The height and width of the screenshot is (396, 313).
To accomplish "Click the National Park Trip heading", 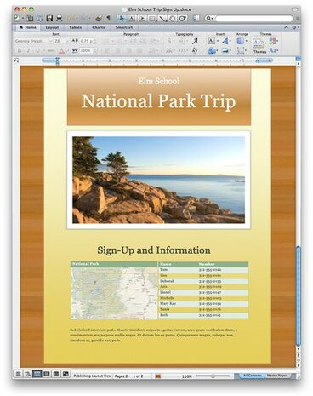I will click(x=158, y=101).
